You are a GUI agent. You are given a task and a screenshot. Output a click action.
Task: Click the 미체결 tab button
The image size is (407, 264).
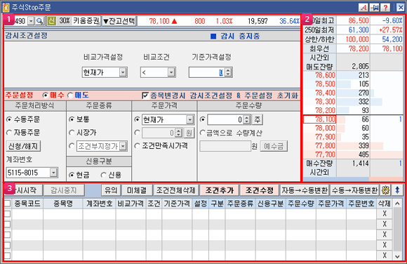(x=137, y=190)
